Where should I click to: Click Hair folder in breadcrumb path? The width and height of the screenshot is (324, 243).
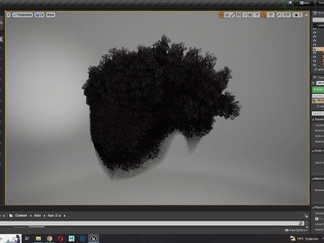pos(38,215)
